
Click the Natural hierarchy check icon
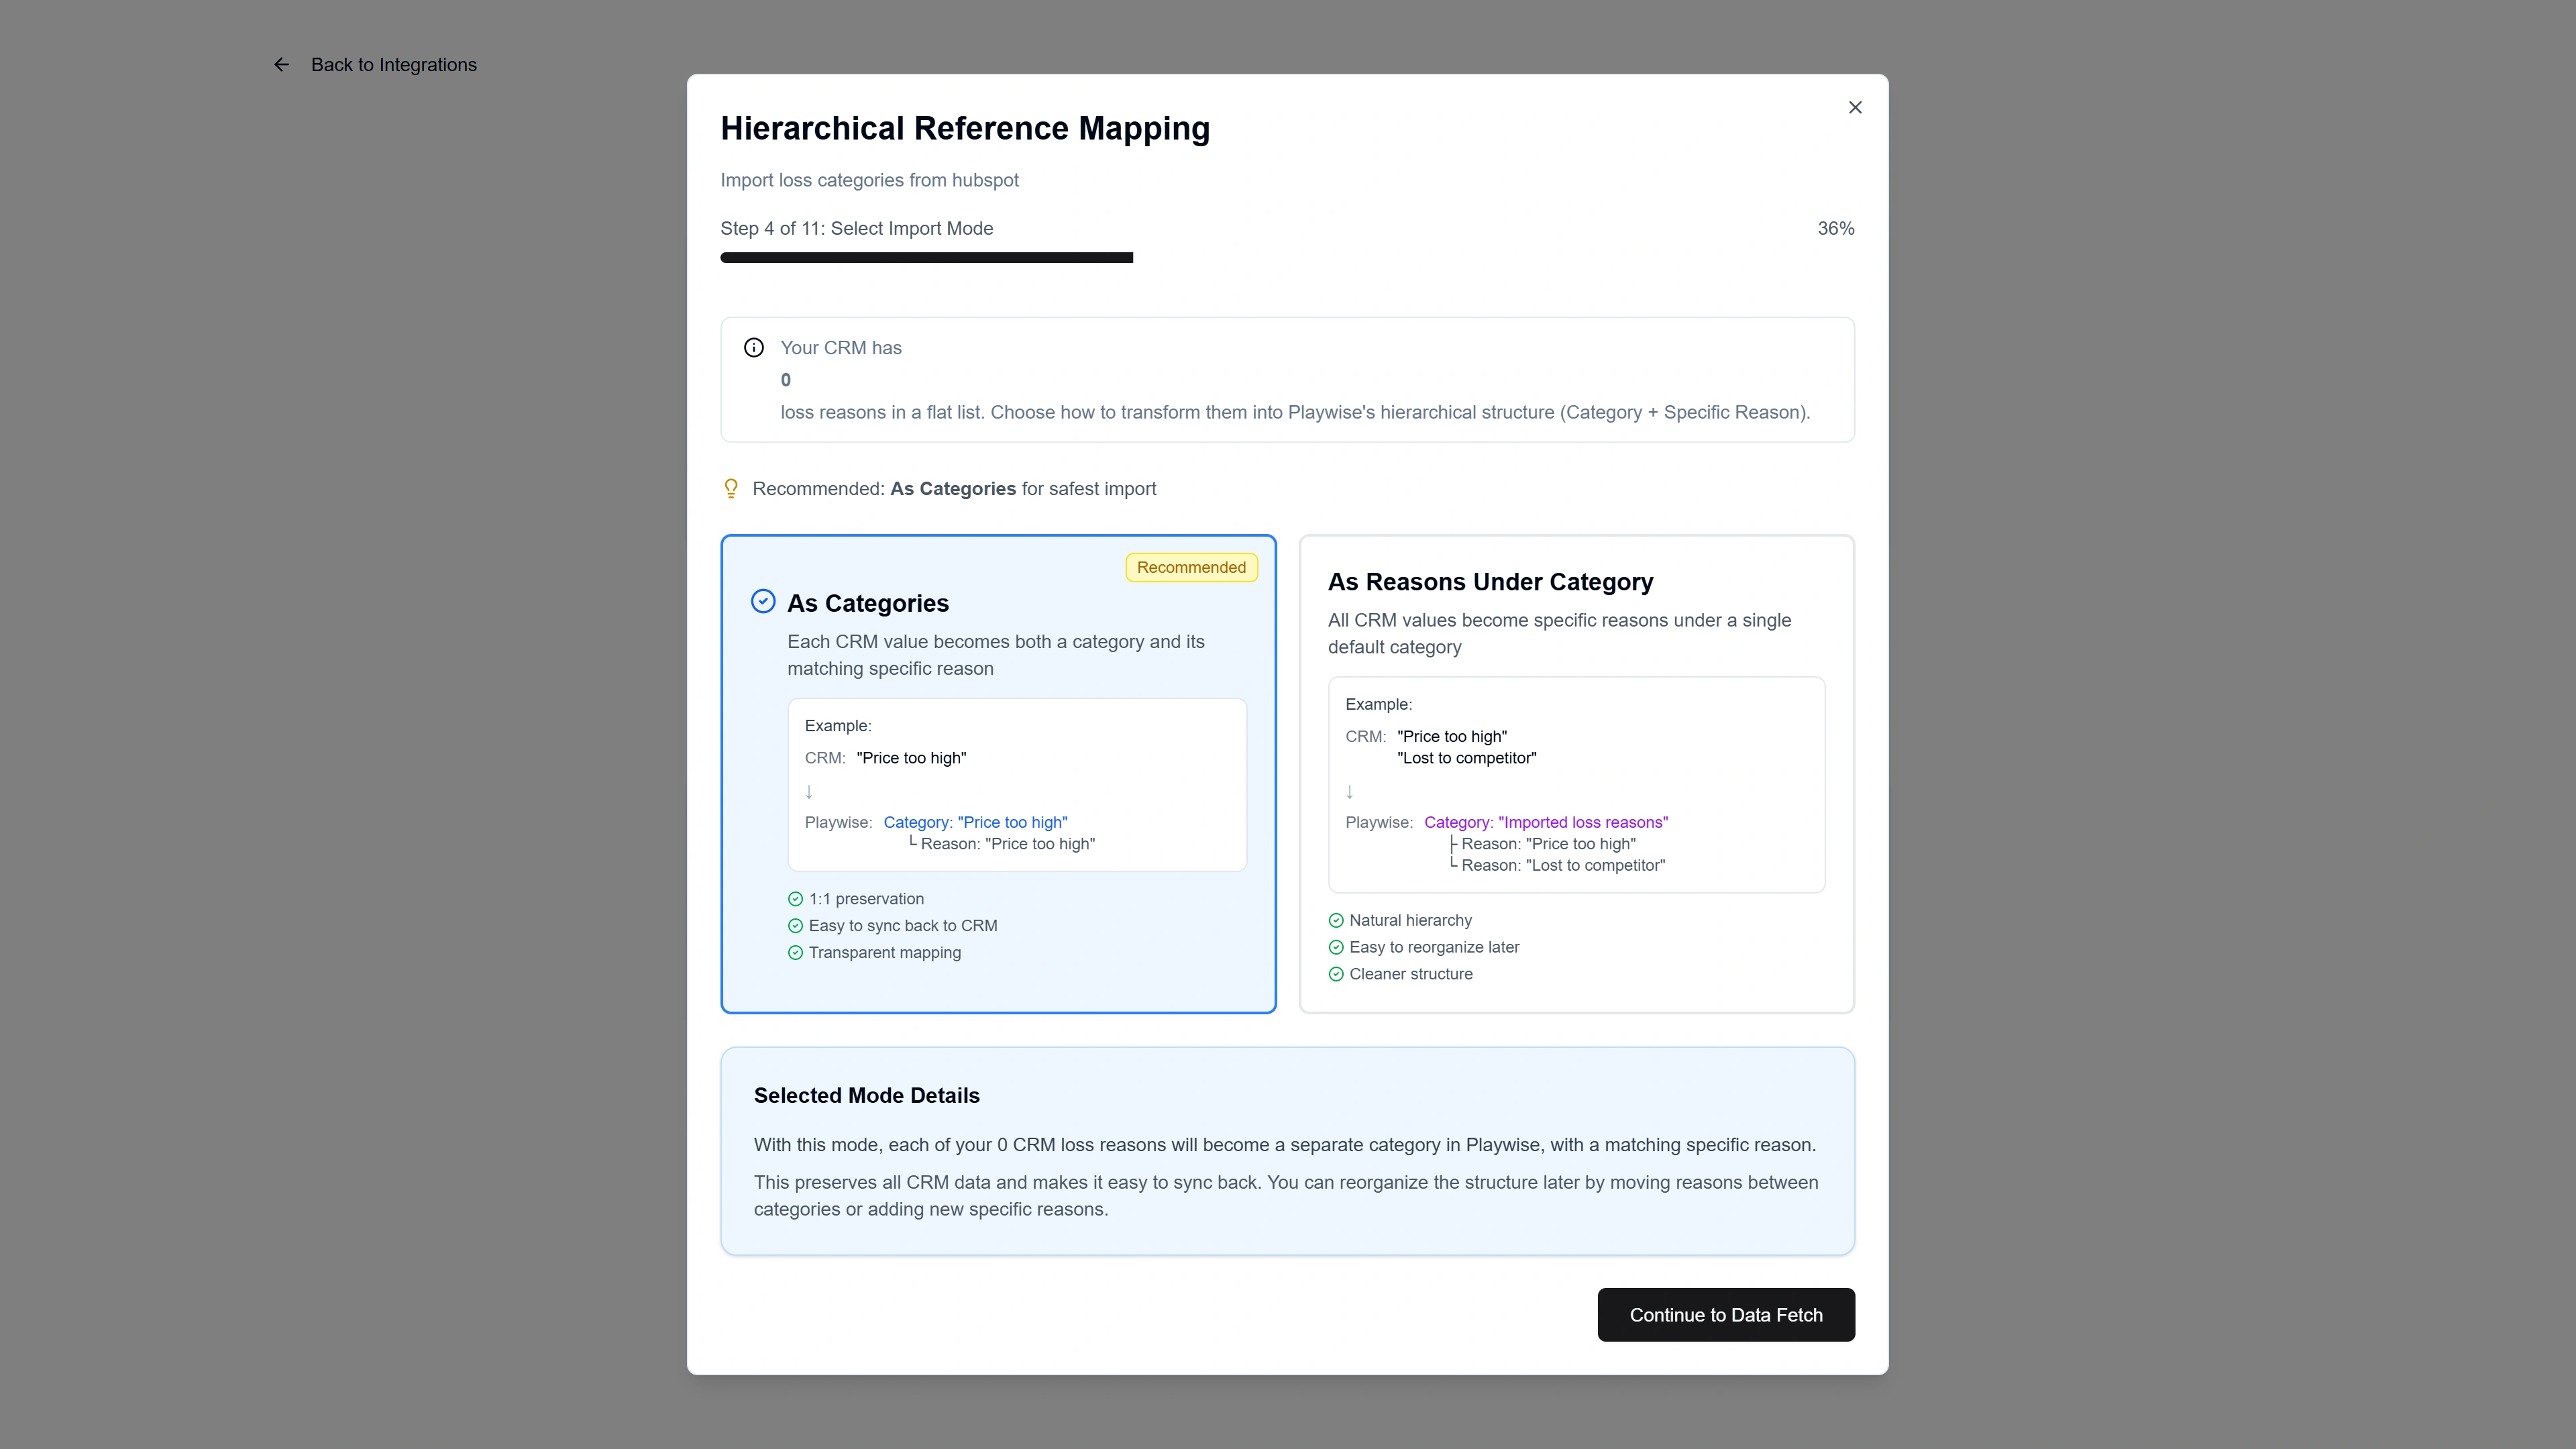click(1336, 920)
